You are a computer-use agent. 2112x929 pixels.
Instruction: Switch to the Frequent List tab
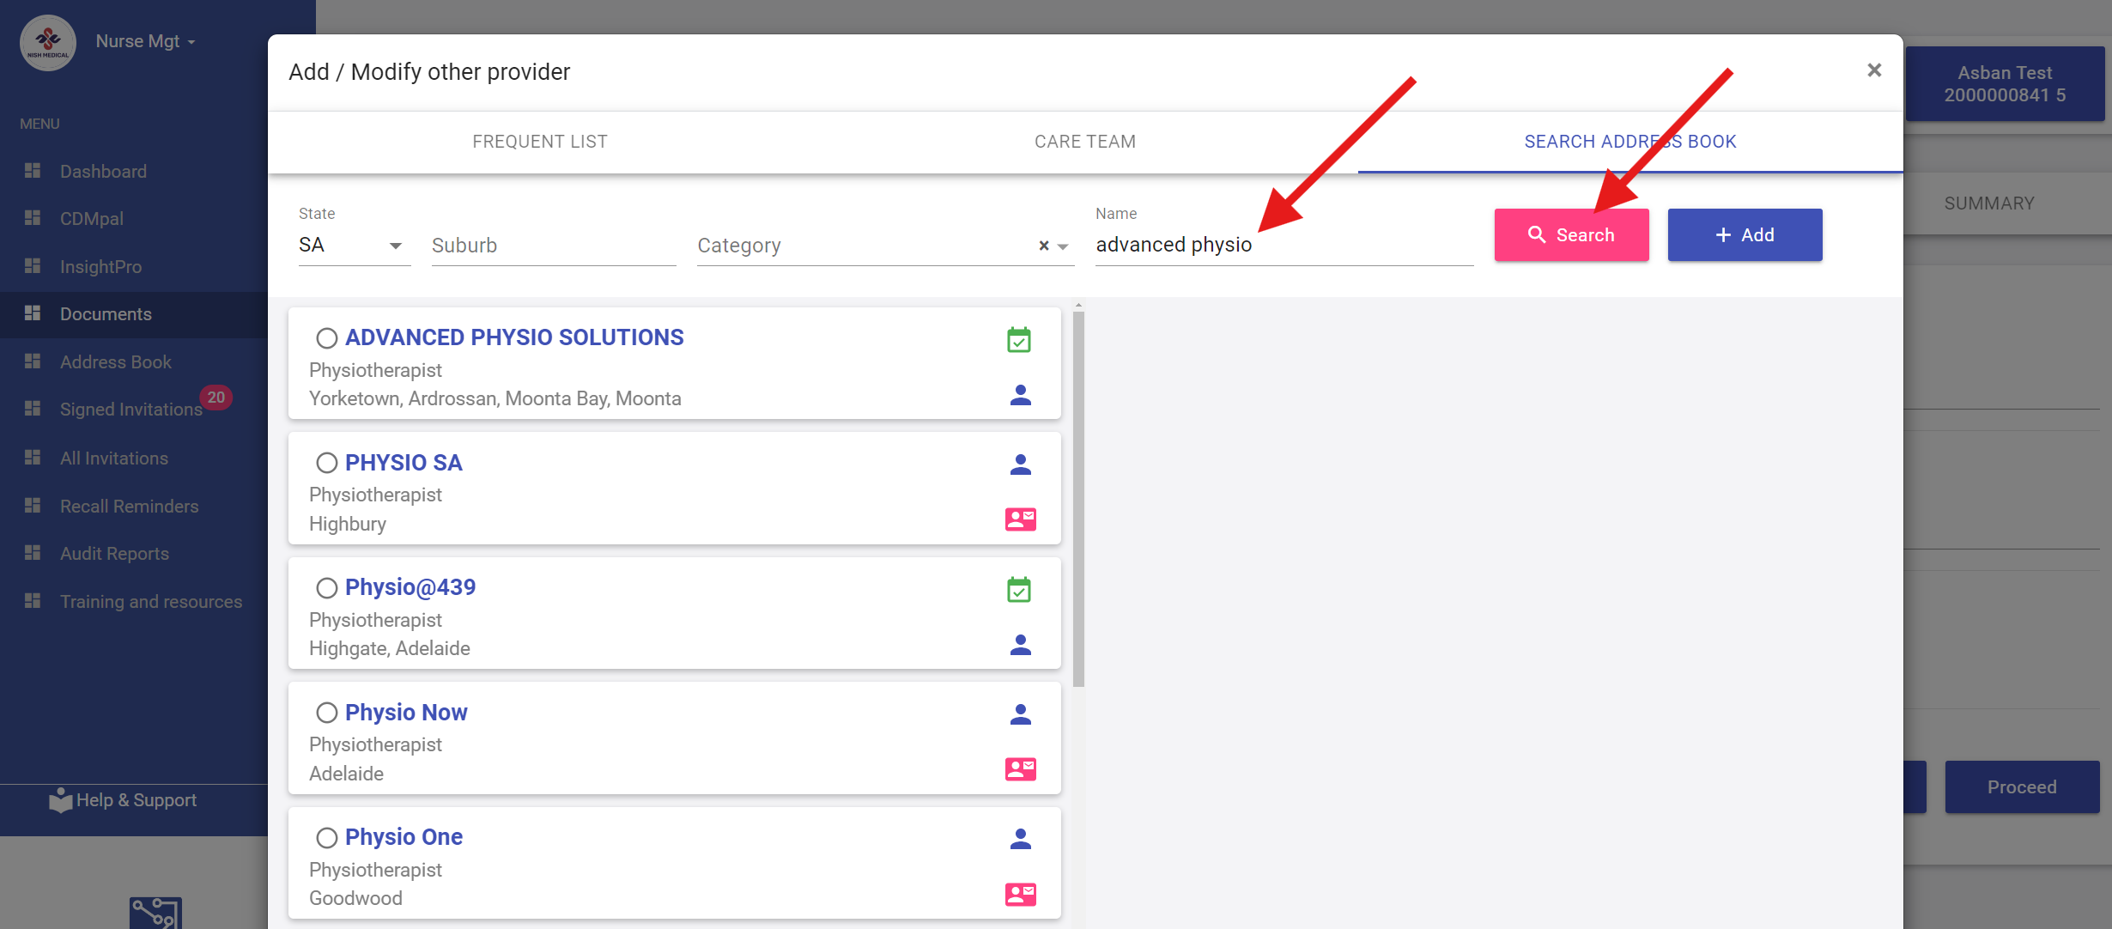(x=540, y=142)
